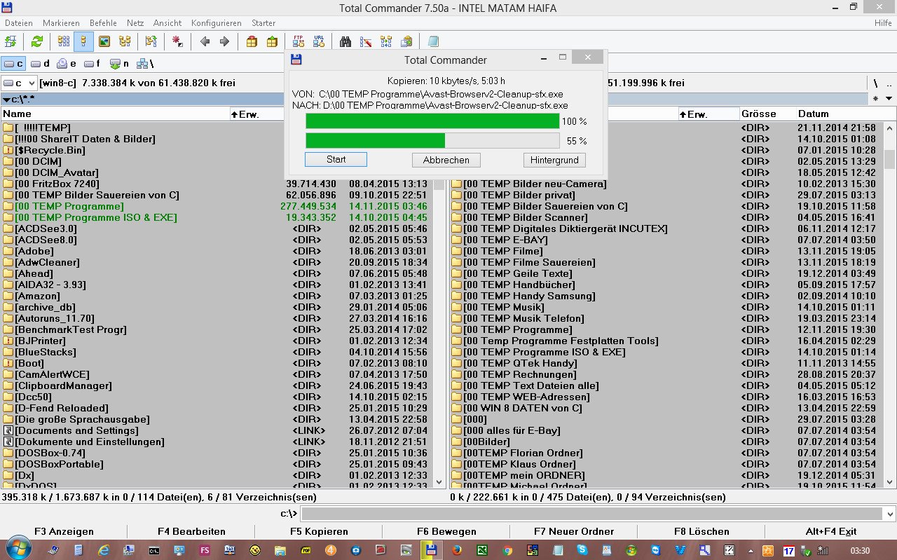Go forward with the right arrow icon
The height and width of the screenshot is (560, 897).
[225, 41]
